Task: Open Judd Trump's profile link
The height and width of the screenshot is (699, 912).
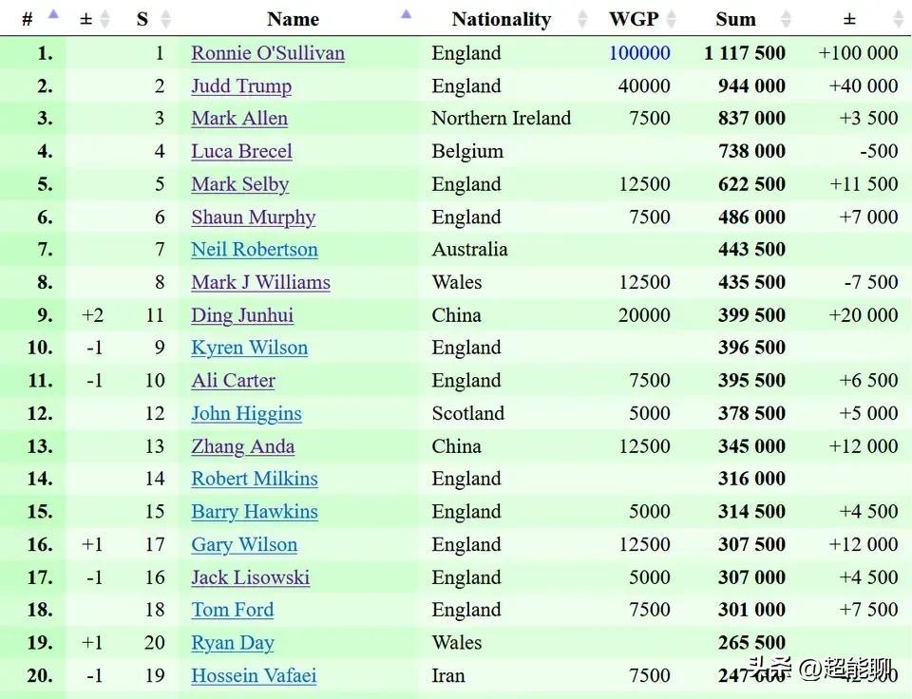Action: tap(241, 86)
